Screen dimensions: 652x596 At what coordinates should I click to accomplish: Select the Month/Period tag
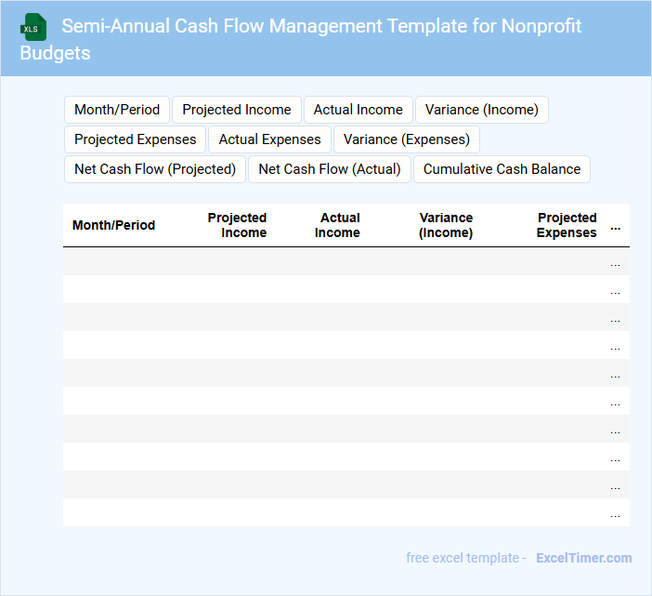point(117,110)
